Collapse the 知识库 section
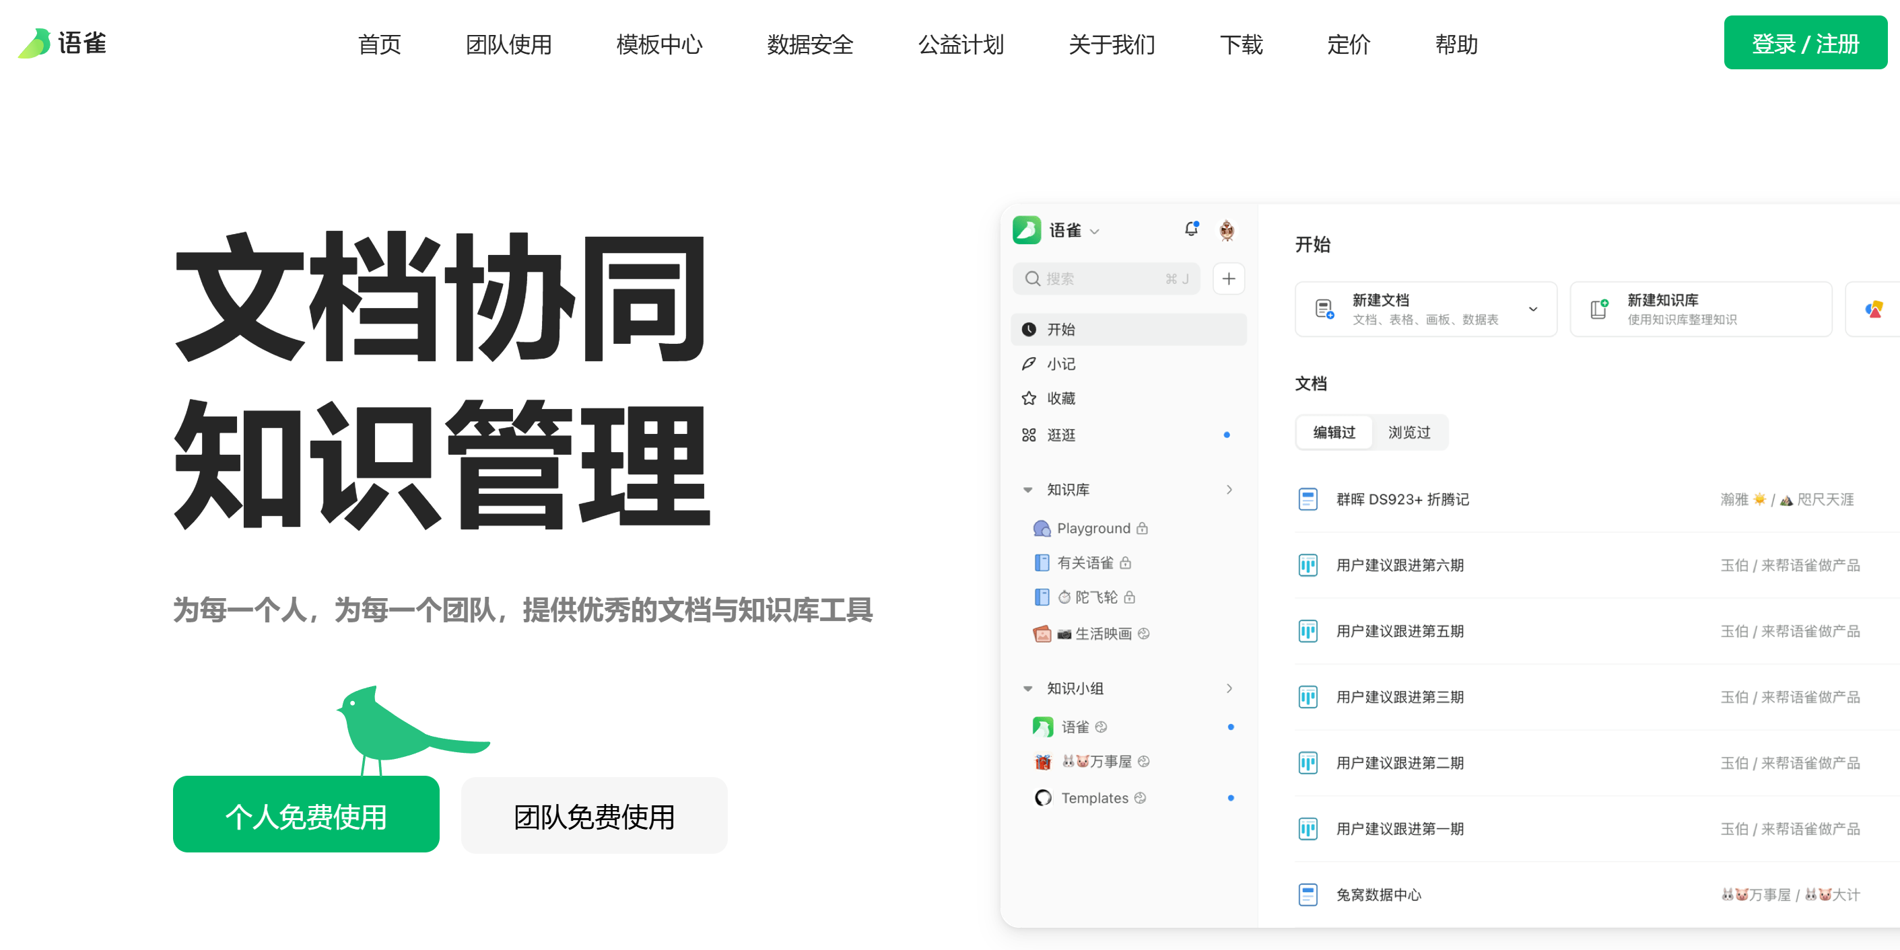This screenshot has height=950, width=1900. [x=1028, y=488]
